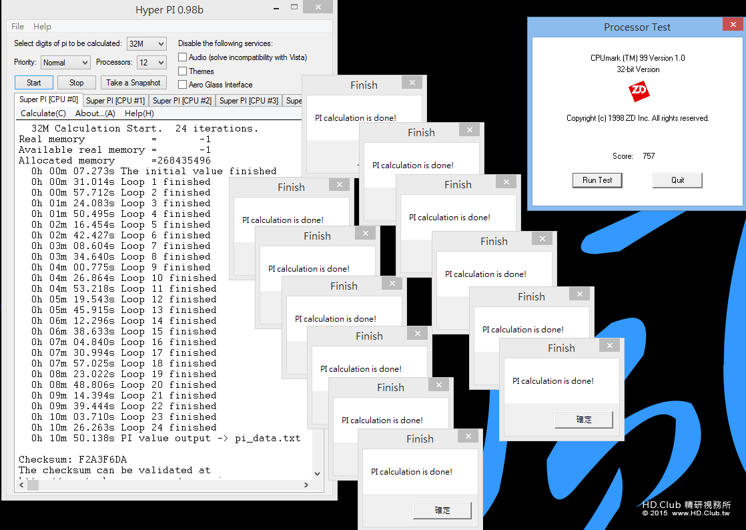Image resolution: width=746 pixels, height=530 pixels.
Task: Click the 'Loop 12 finished' log line
Action: [x=123, y=299]
